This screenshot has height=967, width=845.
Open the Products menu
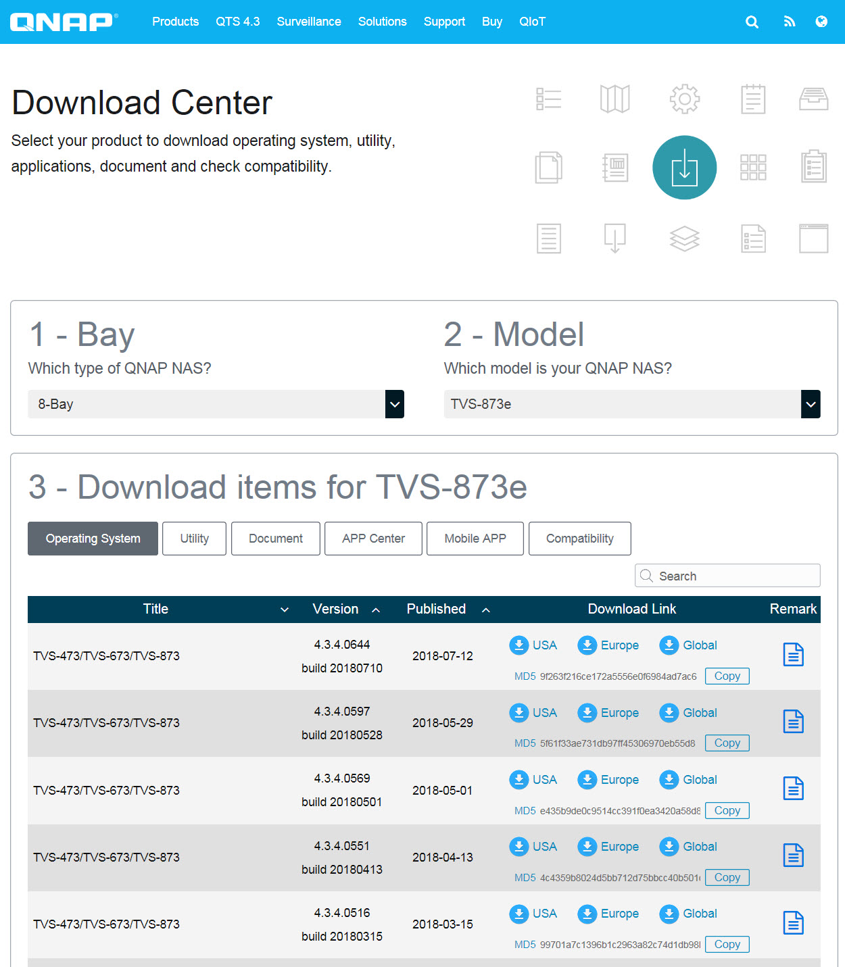coord(176,22)
